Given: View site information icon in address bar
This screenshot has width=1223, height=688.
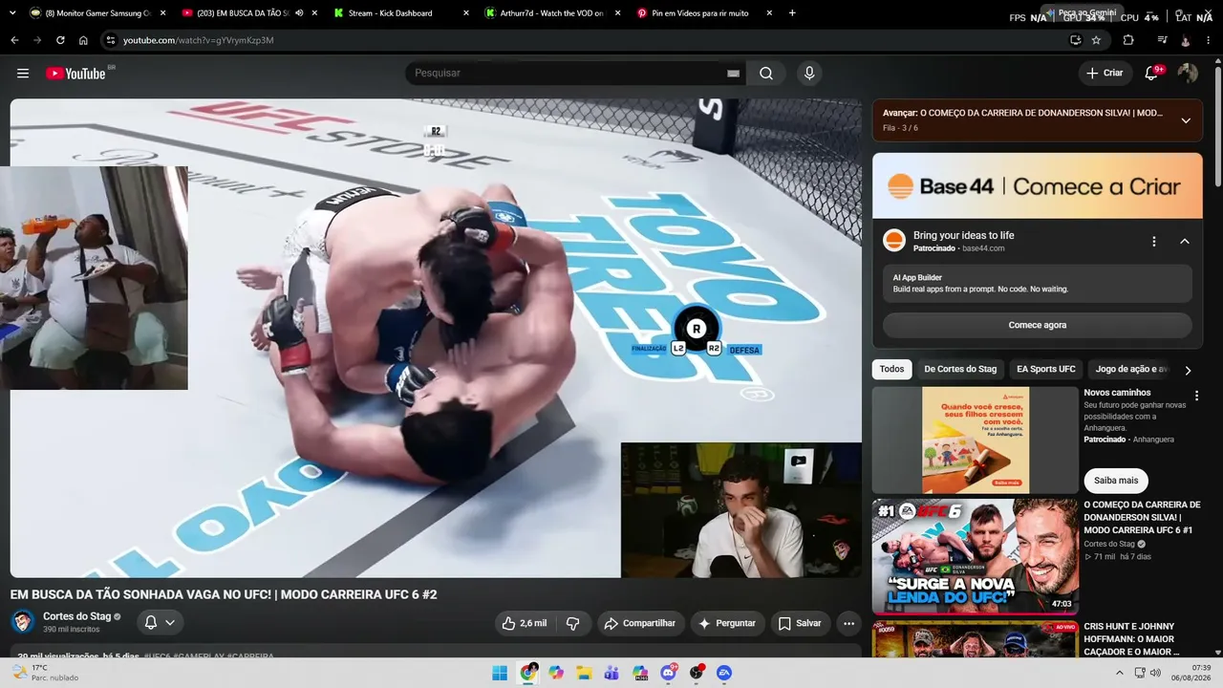Looking at the screenshot, I should 111,40.
